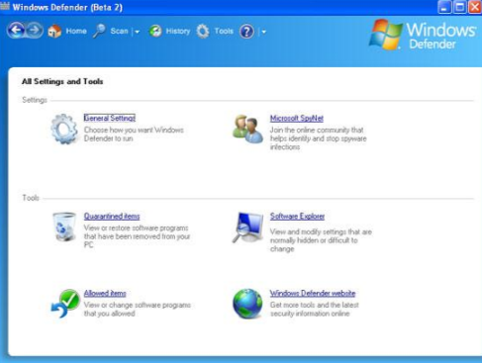Click the Software Explorer monitor icon
This screenshot has width=482, height=363.
[x=247, y=227]
